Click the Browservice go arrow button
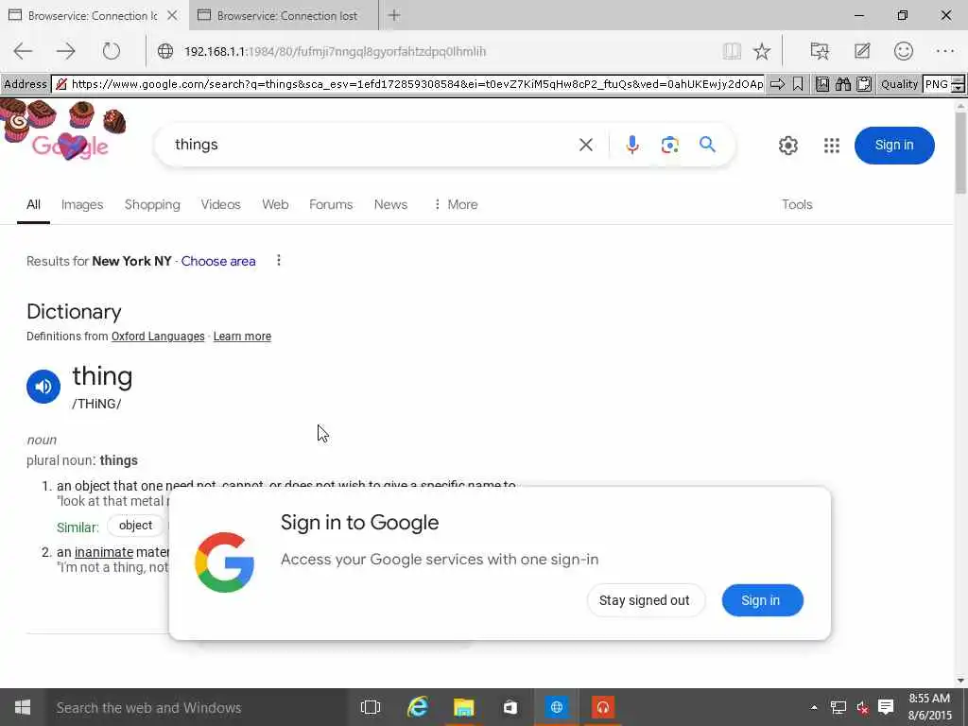 click(777, 84)
